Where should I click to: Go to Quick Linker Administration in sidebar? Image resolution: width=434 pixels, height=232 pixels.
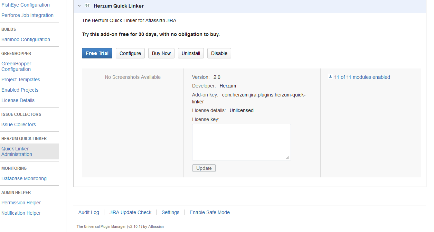17,151
